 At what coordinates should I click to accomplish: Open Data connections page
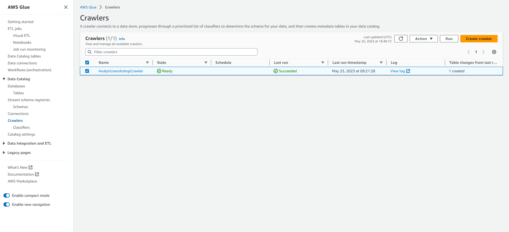(x=22, y=63)
